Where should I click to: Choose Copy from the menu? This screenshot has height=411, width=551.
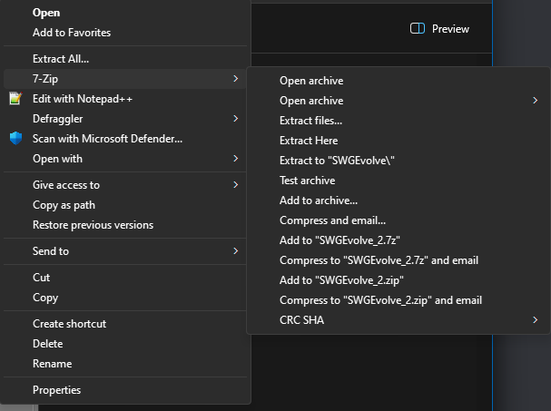(125, 298)
